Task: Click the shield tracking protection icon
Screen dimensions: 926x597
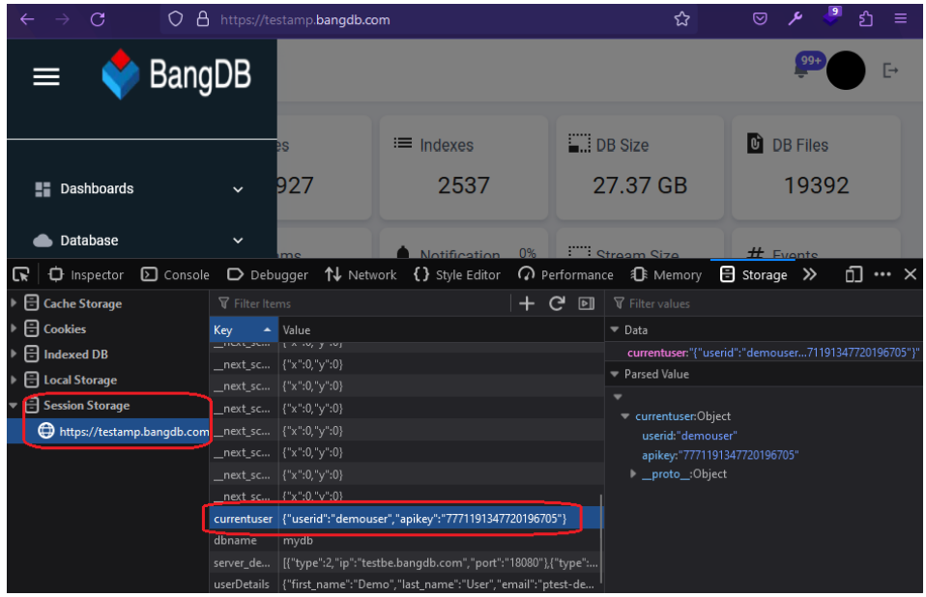Action: [x=175, y=19]
